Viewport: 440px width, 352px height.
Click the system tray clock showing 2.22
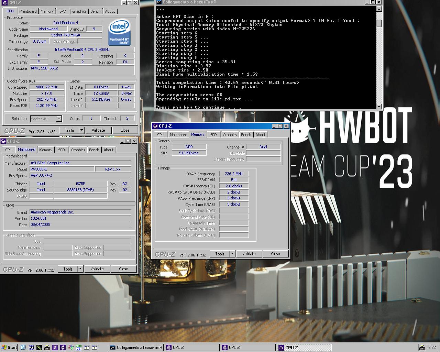[x=432, y=348]
